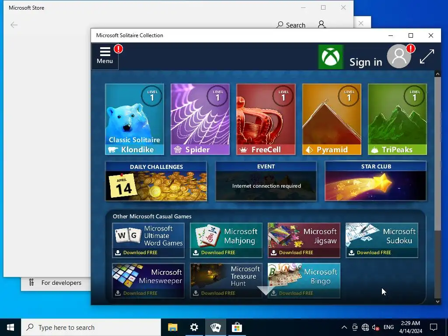Click the Microsoft Store back arrow
The width and height of the screenshot is (448, 336).
click(14, 25)
